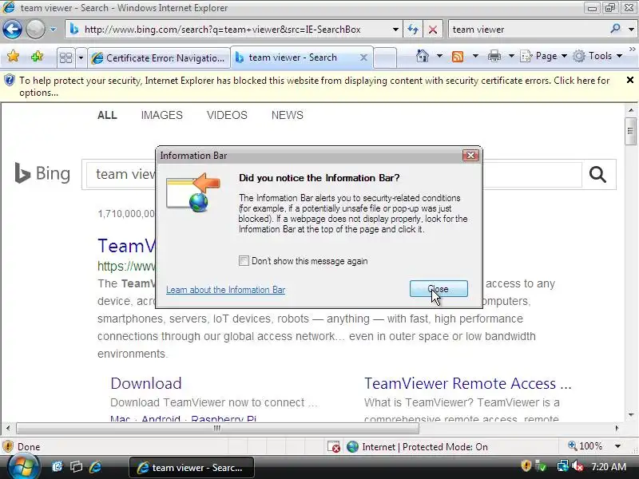Close the 'team viewer - Search' tab

[x=363, y=57]
